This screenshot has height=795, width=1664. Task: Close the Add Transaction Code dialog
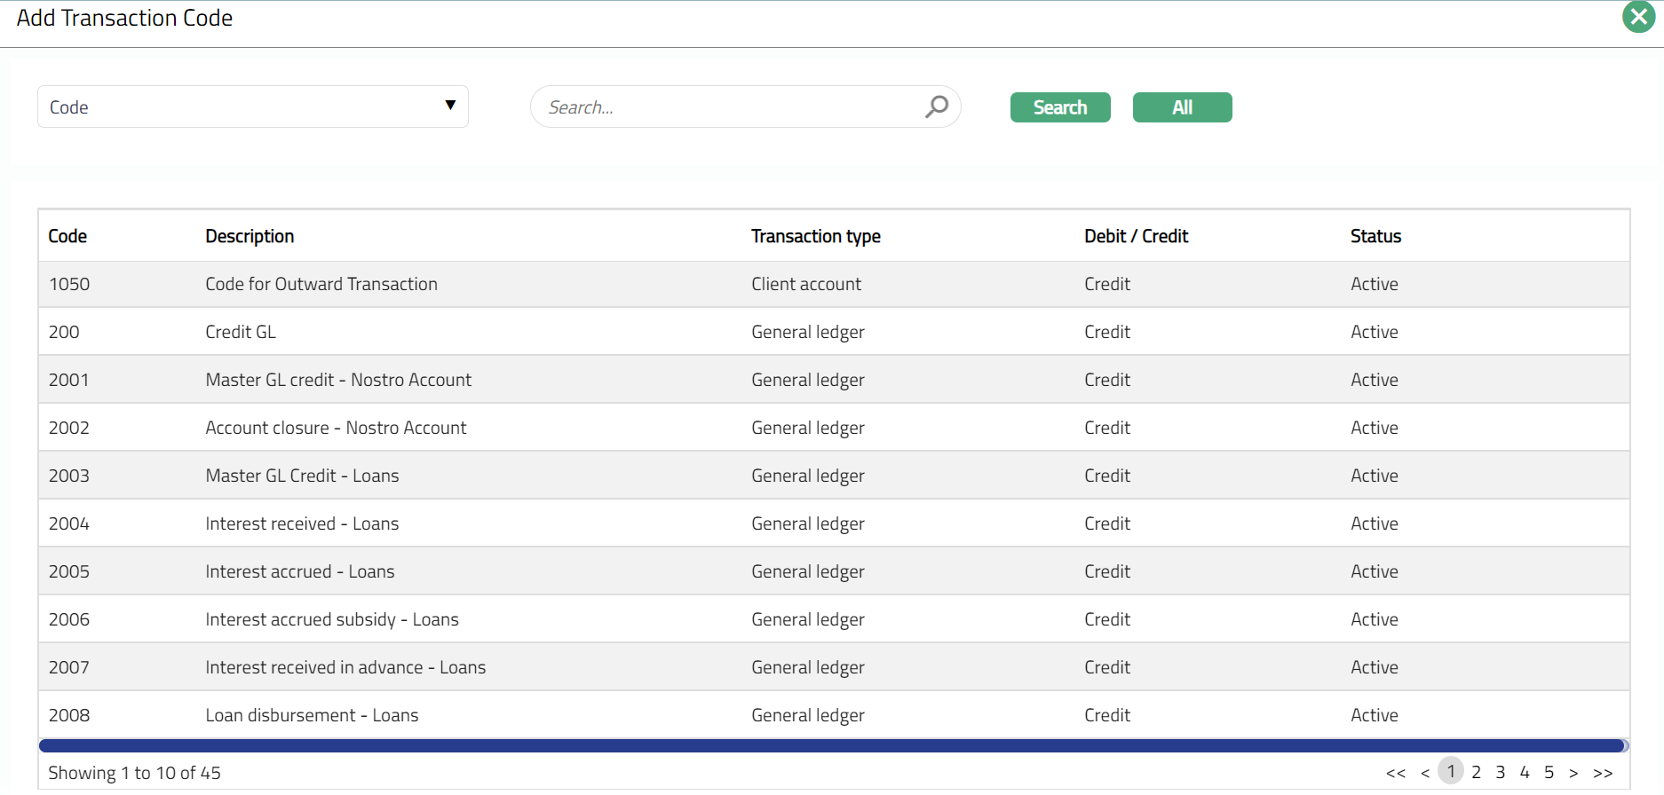click(1638, 17)
